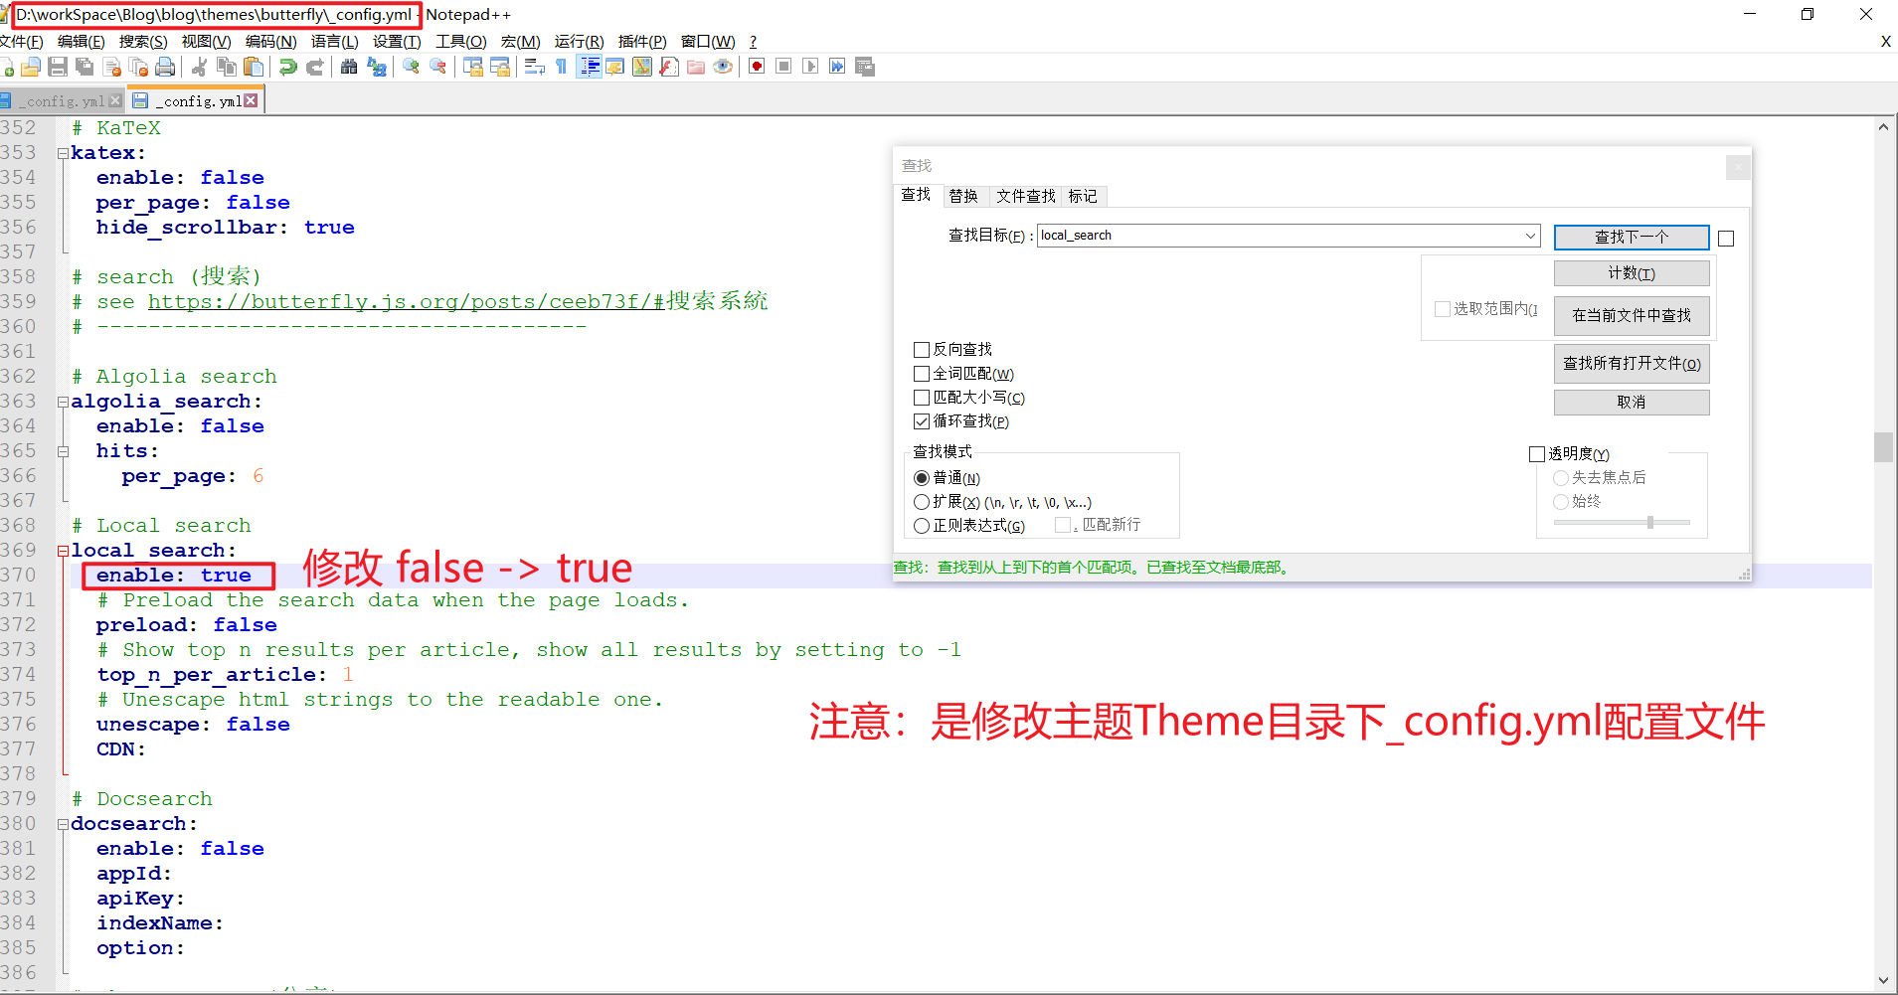Click the Zoom In magnifier icon
Viewport: 1898px width, 995px height.
pyautogui.click(x=411, y=67)
